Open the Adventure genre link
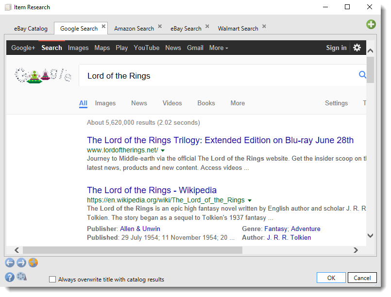This screenshot has width=391, height=297. 306,229
